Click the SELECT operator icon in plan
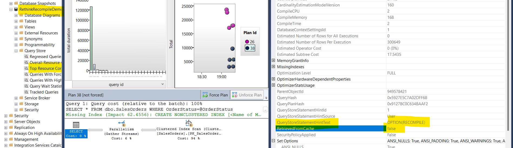 click(76, 125)
